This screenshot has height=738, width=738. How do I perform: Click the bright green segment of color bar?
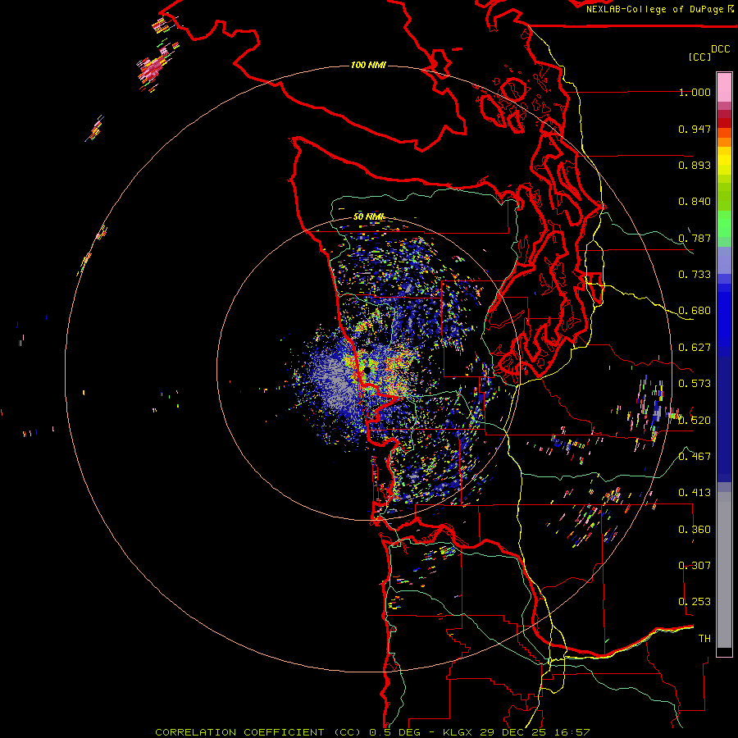[x=724, y=224]
